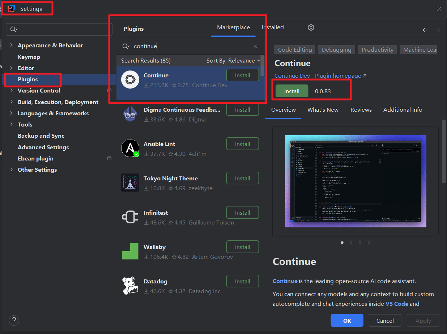The height and width of the screenshot is (334, 447).
Task: Expand Appearance & Behavior settings
Action: click(11, 45)
